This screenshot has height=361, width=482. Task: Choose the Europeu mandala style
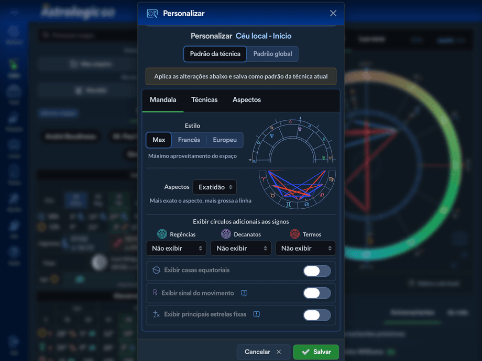point(225,140)
